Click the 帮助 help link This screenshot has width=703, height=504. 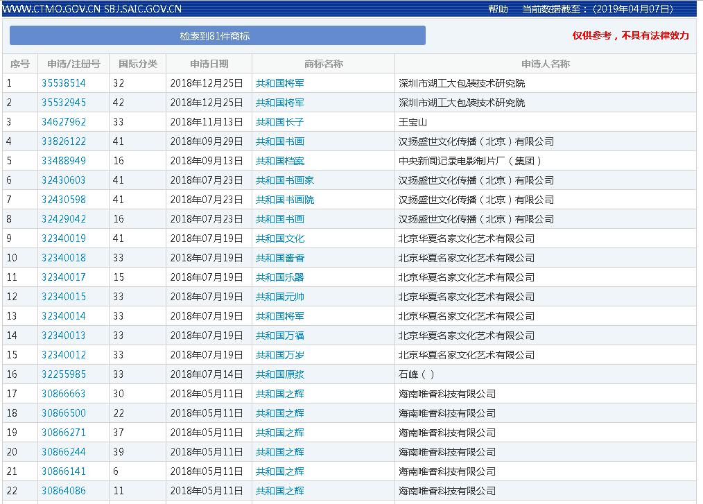(498, 9)
